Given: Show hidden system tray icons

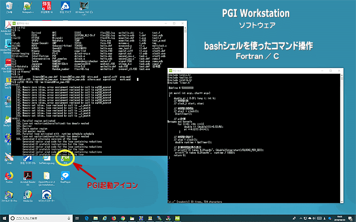Looking at the screenshot, I should (301, 218).
